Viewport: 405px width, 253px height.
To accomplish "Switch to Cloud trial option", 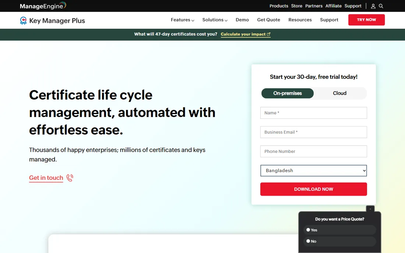I will [339, 93].
